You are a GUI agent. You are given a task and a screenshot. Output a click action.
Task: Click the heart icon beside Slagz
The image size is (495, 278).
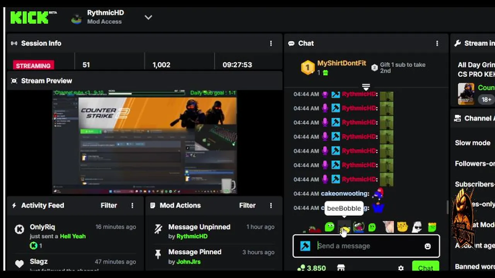pos(19,264)
